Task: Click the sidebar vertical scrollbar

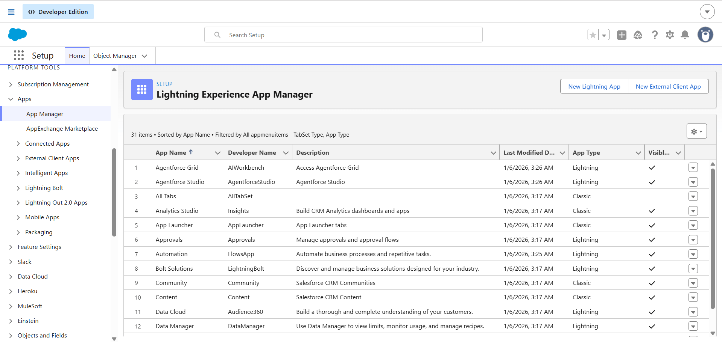Action: tap(114, 192)
